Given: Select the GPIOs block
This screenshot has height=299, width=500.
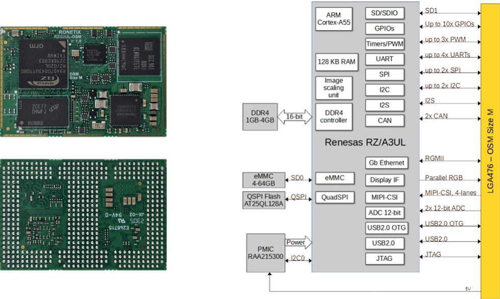Looking at the screenshot, I should coord(385,29).
